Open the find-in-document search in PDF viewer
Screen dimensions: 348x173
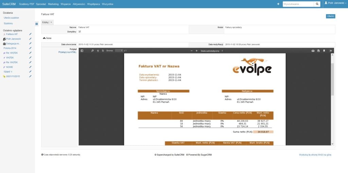[x=92, y=51]
